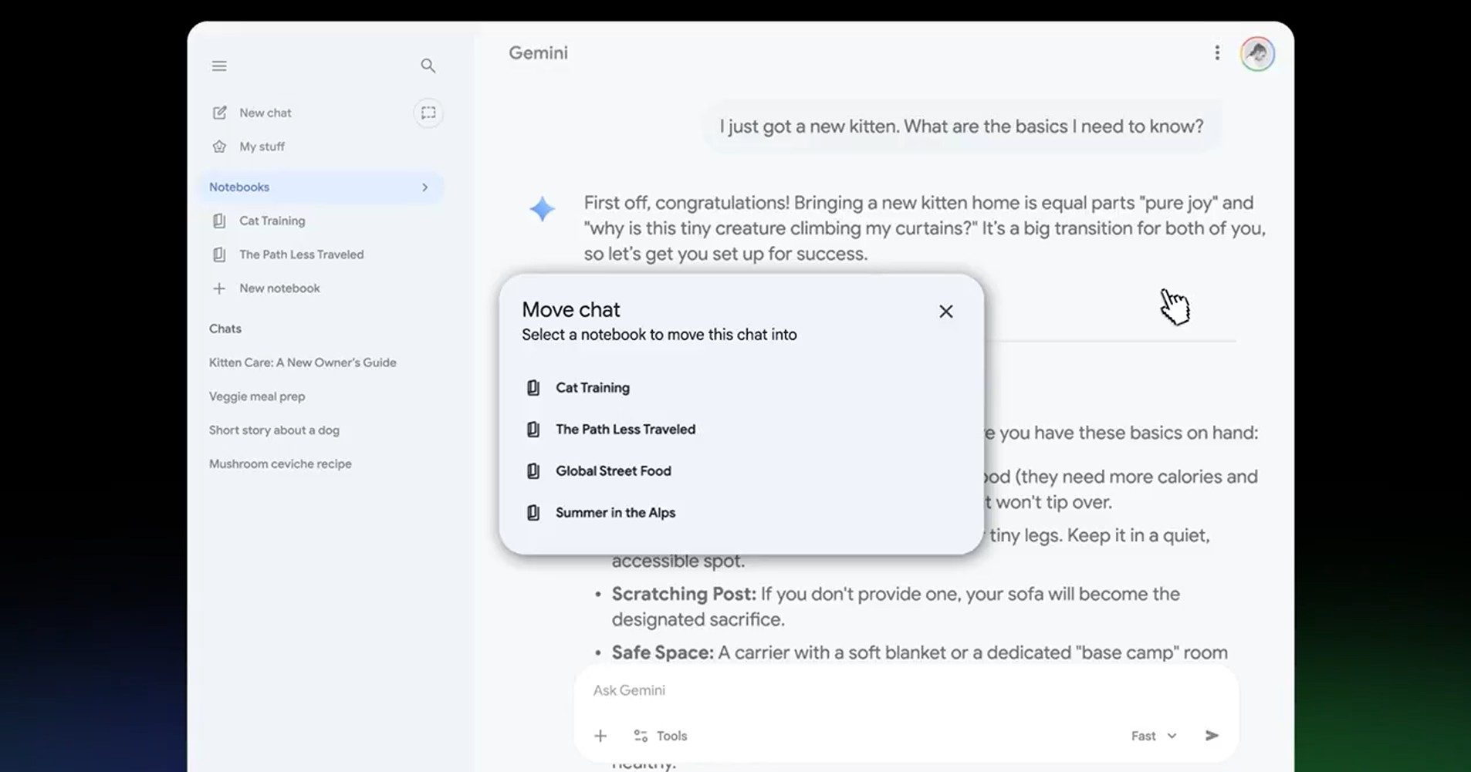Select Global Street Food notebook
The image size is (1471, 772).
pyautogui.click(x=613, y=471)
